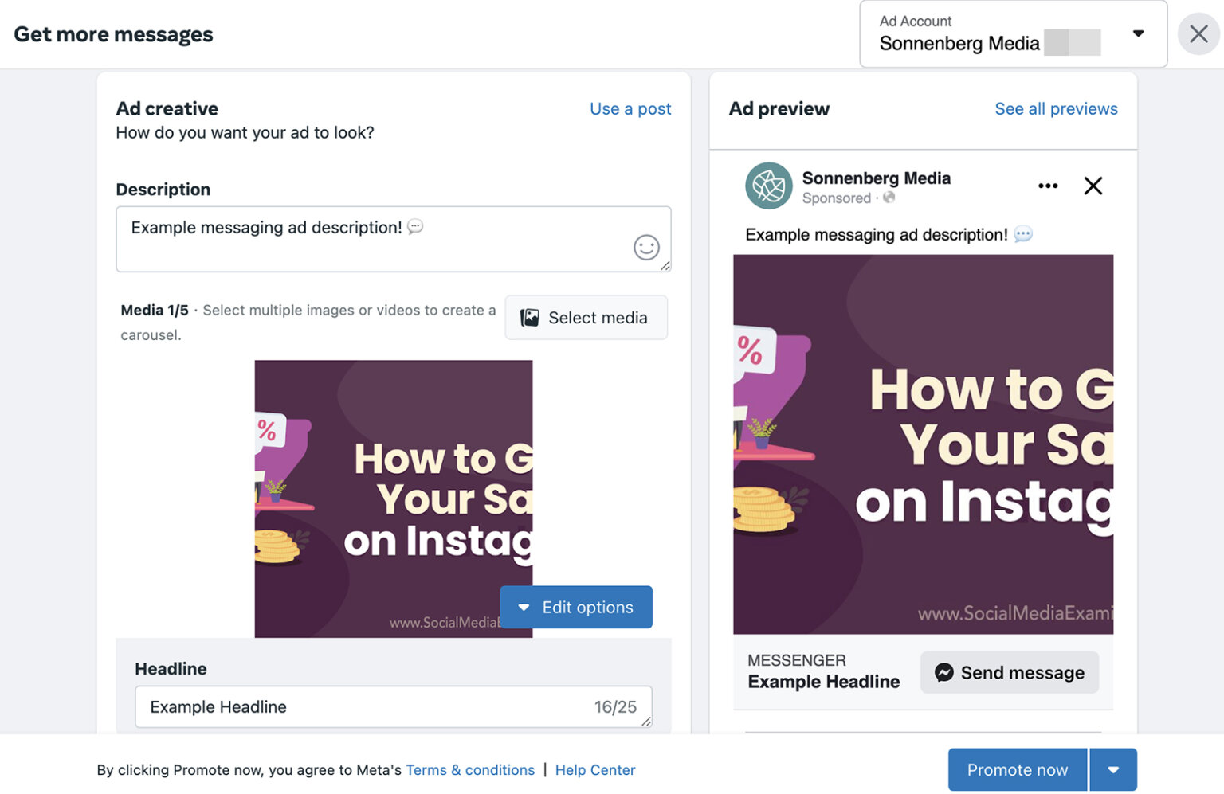Expand the Edit options dropdown
This screenshot has width=1224, height=794.
point(524,607)
